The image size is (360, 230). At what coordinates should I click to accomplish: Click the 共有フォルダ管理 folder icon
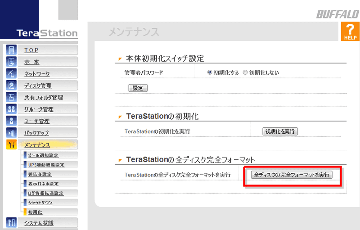pyautogui.click(x=11, y=97)
